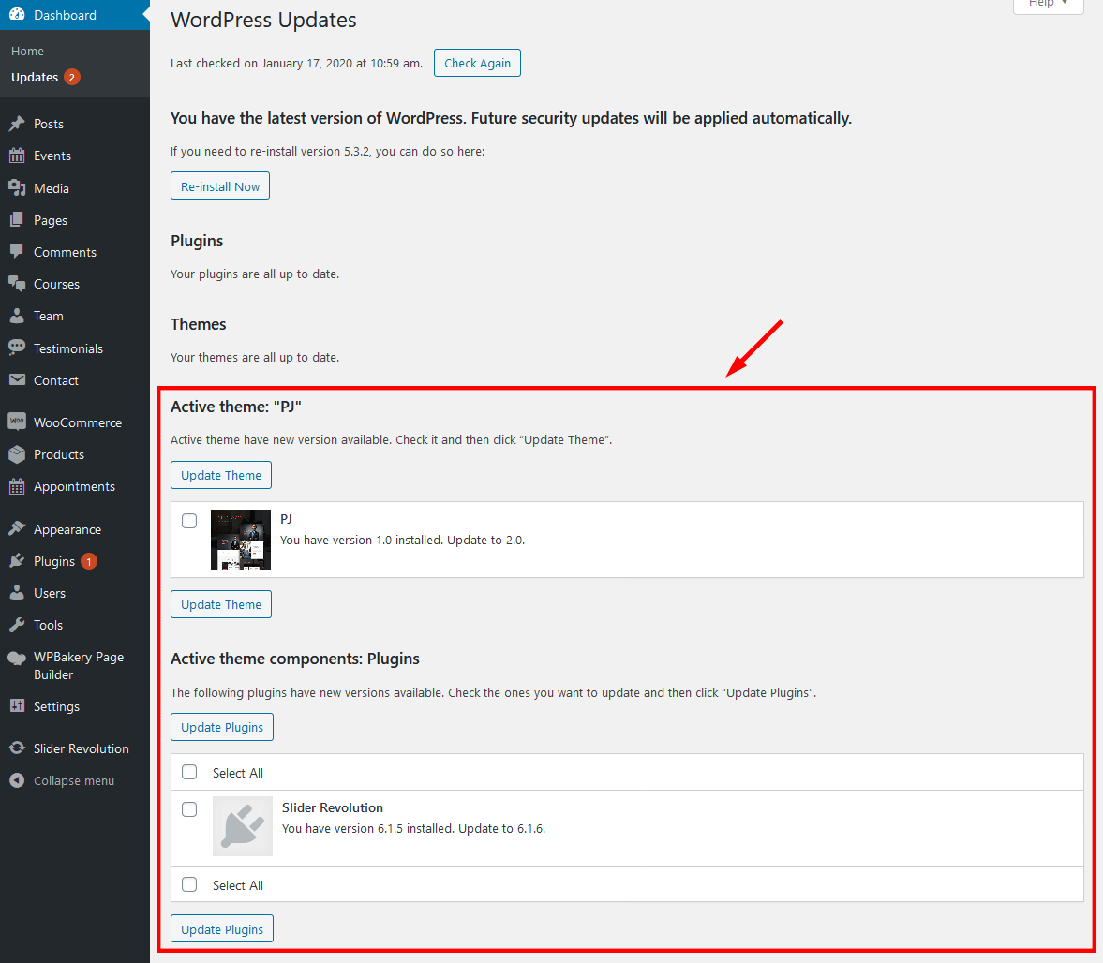1103x963 pixels.
Task: Click the Events menu label
Action: tap(52, 156)
